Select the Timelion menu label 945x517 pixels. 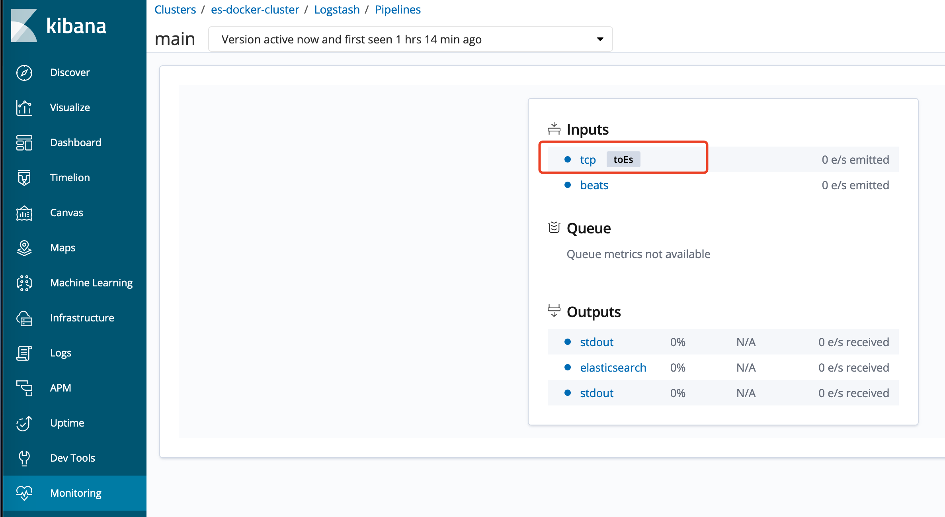pos(70,178)
